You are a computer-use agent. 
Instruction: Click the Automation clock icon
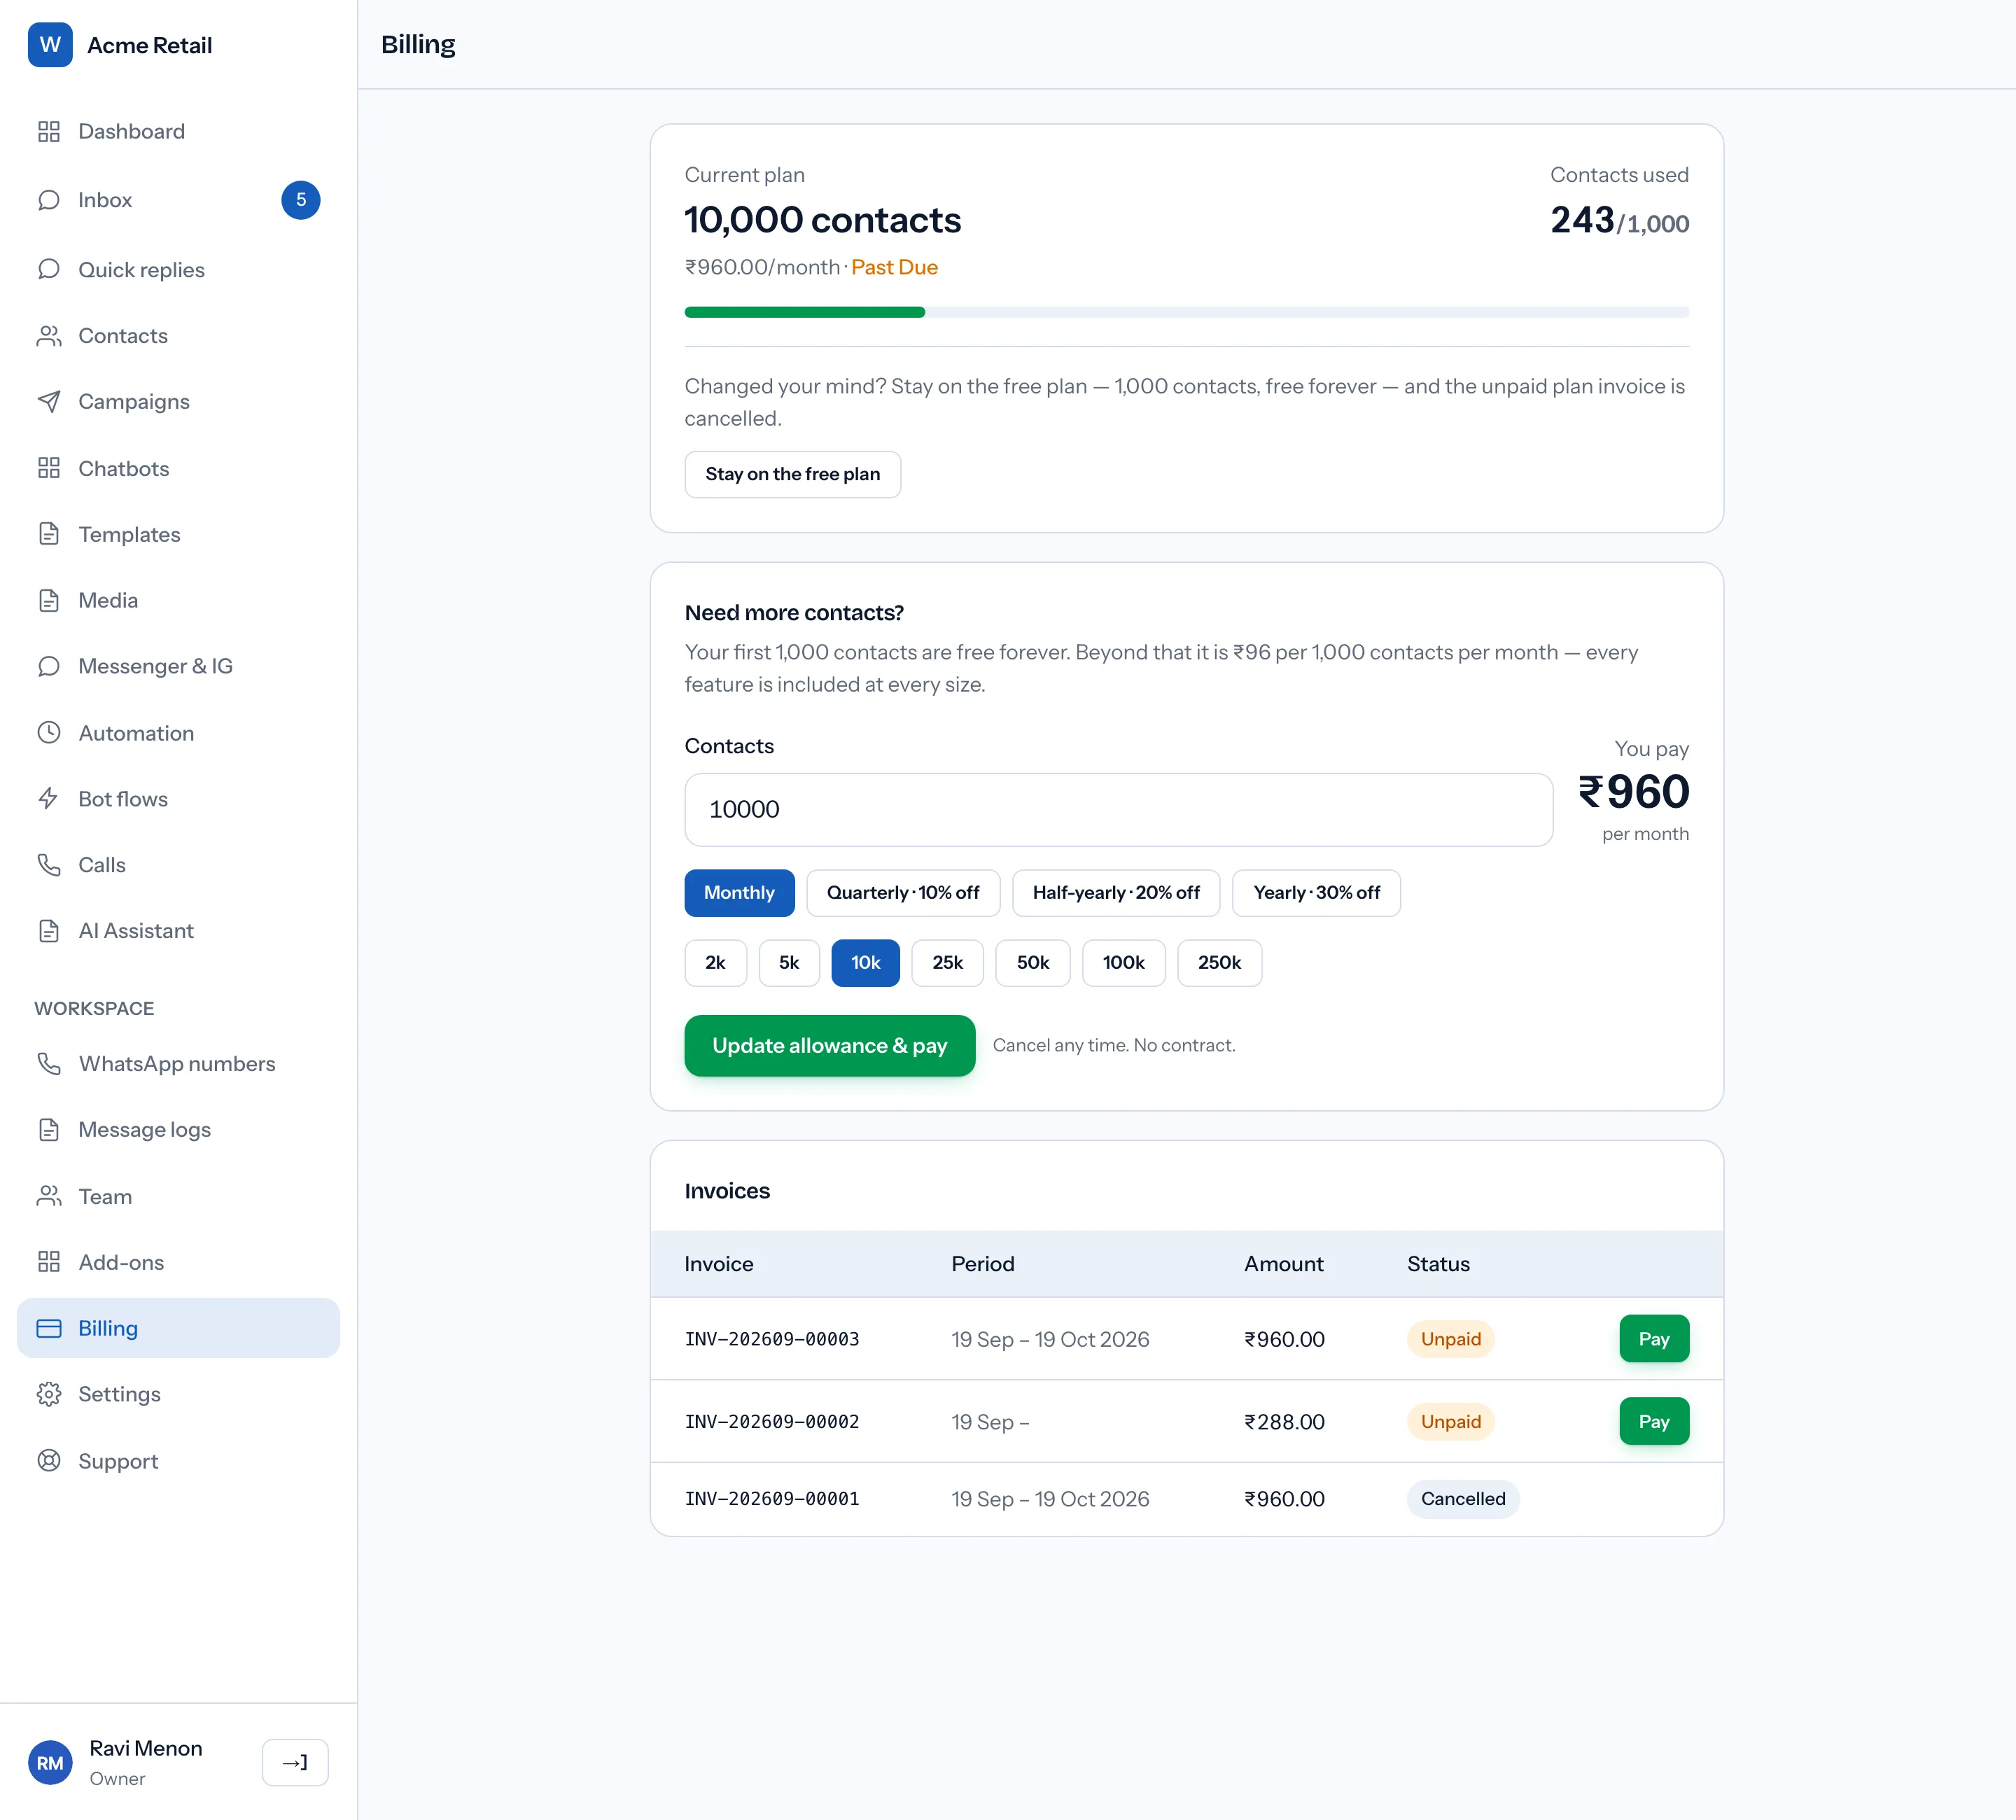point(49,733)
